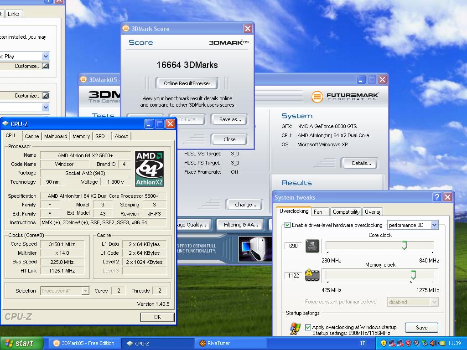The width and height of the screenshot is (467, 350).
Task: Click the NVIDIA tray icon
Action: point(441,343)
